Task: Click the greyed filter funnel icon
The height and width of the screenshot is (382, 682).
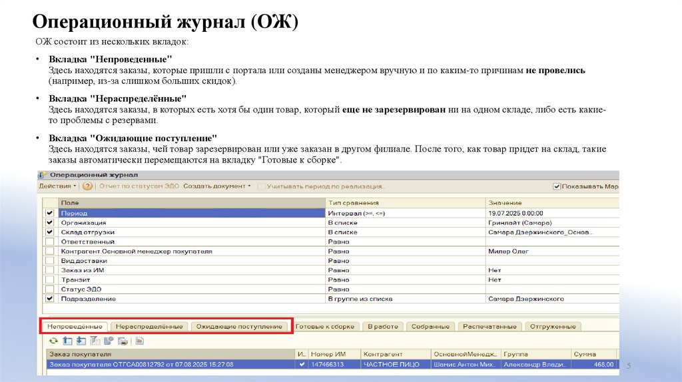Action: (x=95, y=341)
